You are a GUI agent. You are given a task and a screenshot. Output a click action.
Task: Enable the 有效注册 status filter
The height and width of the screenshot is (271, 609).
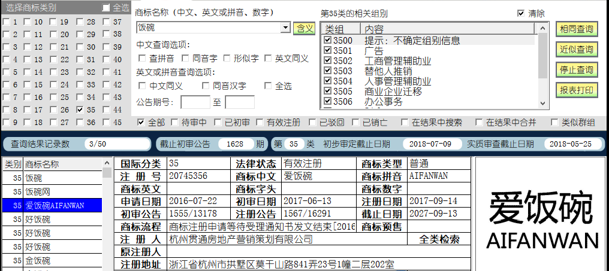click(x=260, y=123)
